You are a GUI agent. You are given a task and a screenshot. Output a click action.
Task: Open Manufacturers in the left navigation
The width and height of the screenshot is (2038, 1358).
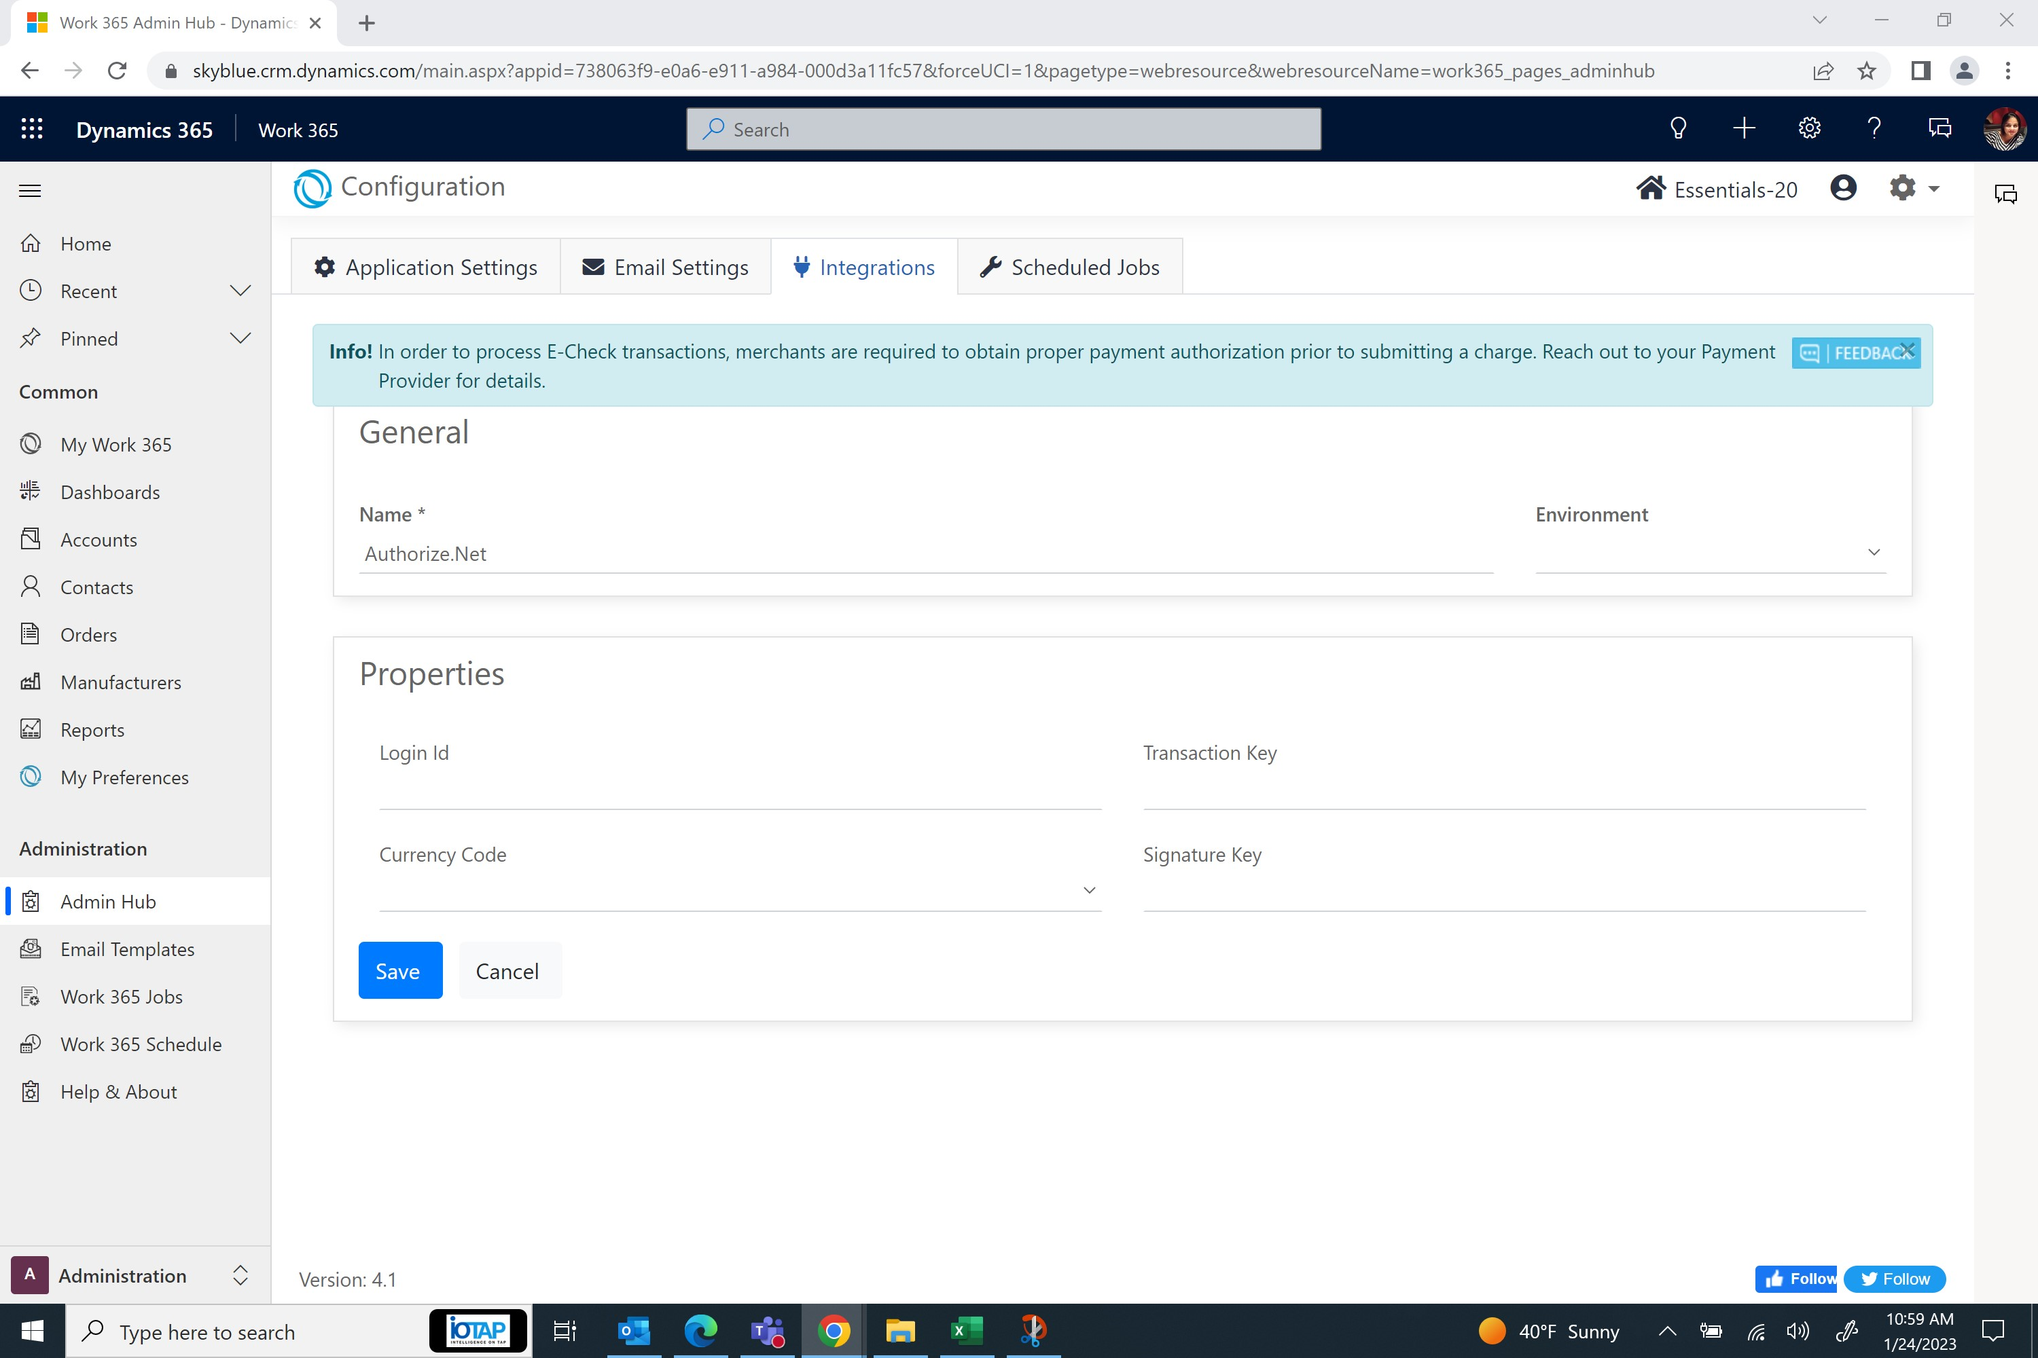tap(120, 682)
